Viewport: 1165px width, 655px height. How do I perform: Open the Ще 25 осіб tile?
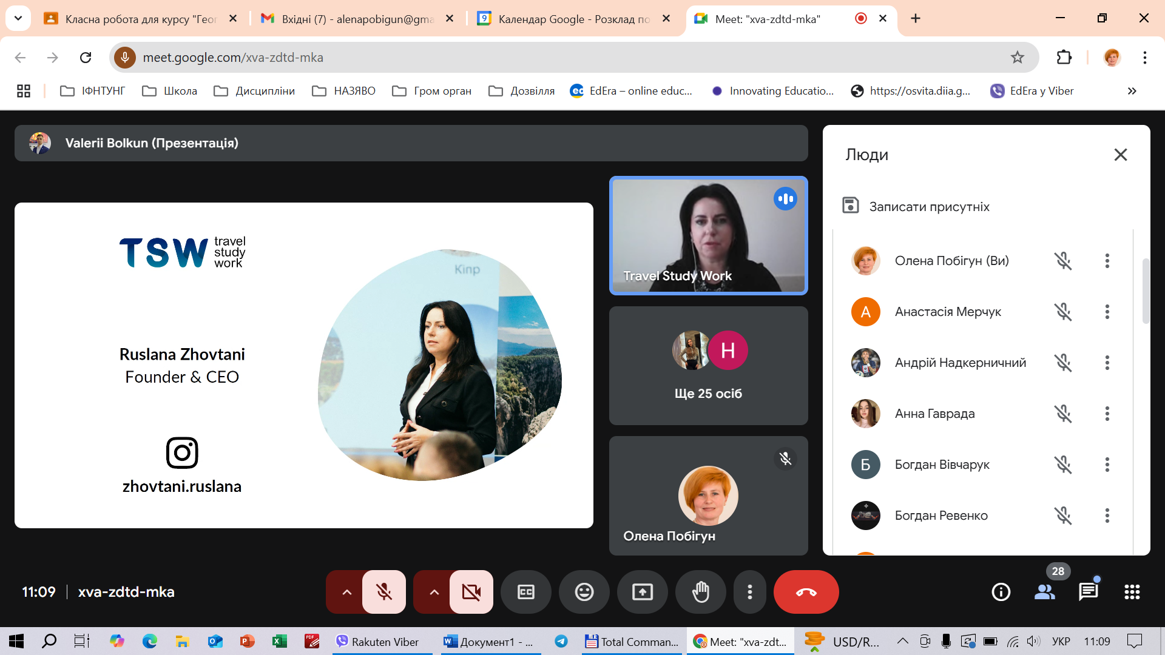(x=708, y=366)
